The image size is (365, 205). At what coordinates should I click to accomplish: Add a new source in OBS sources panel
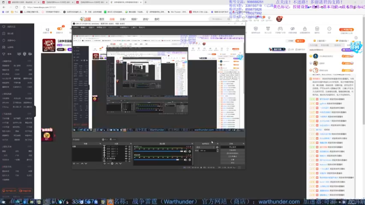(x=104, y=164)
